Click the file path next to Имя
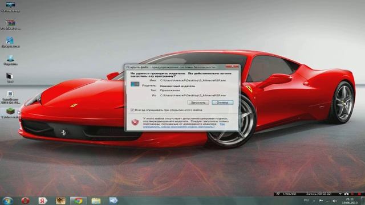 [x=193, y=80]
